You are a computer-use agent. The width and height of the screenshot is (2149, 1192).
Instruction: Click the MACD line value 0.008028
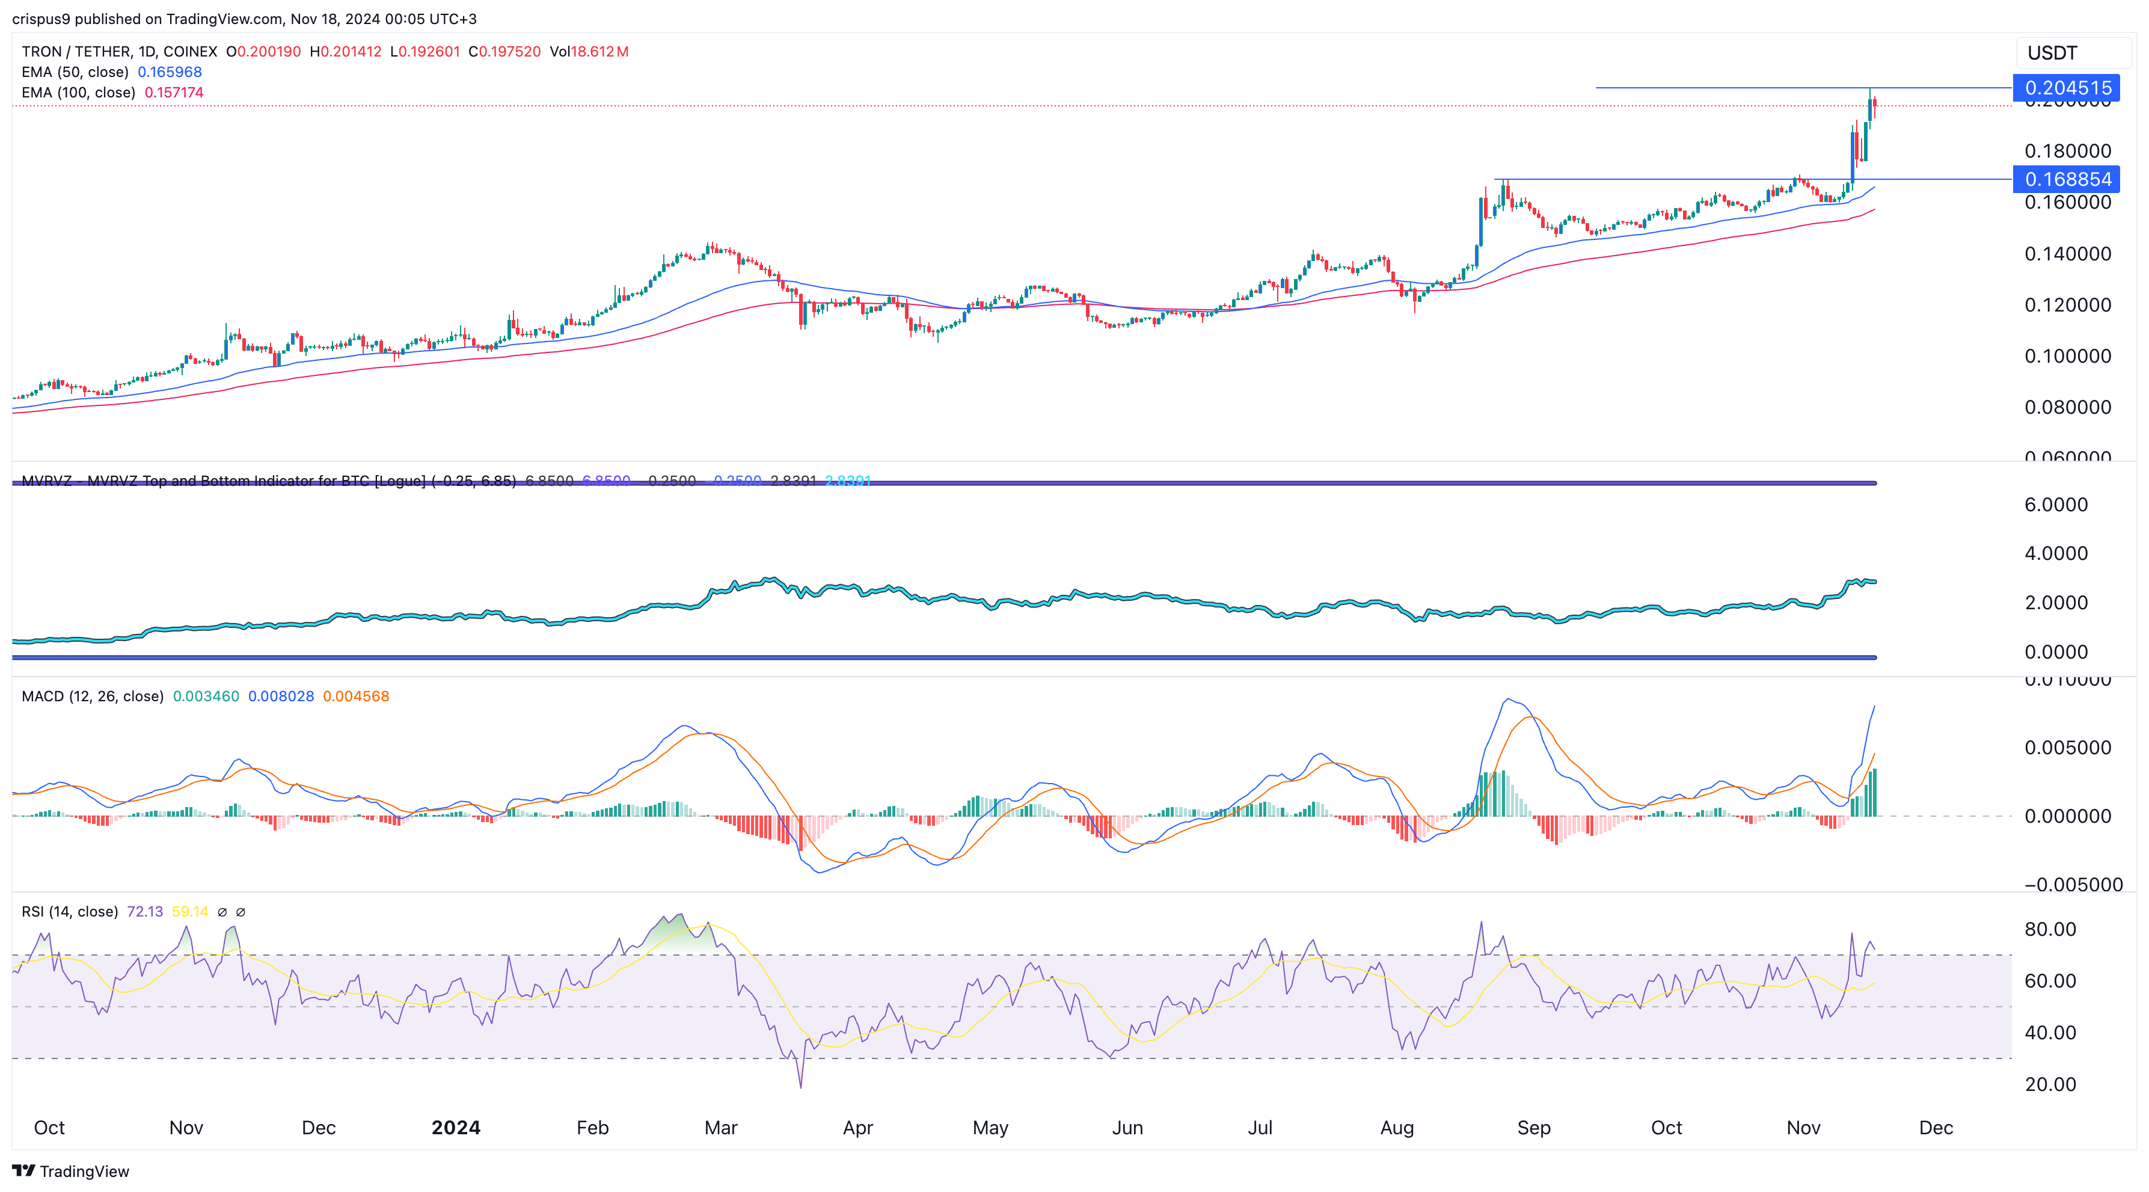click(x=281, y=696)
